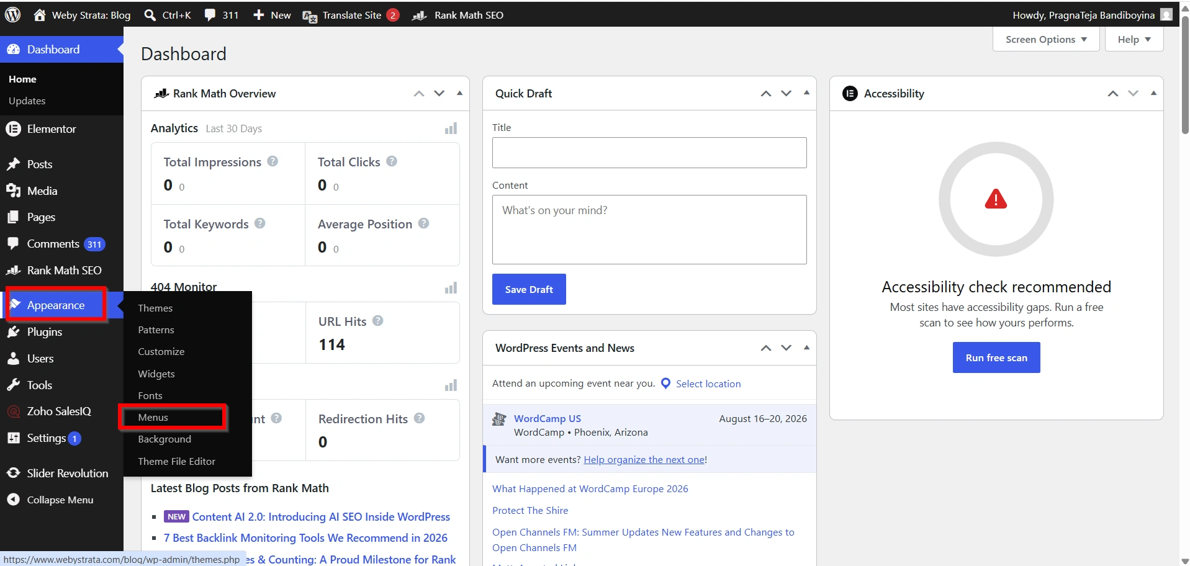Move Quick Draft panel up
Viewport: 1190px width, 566px height.
(766, 94)
